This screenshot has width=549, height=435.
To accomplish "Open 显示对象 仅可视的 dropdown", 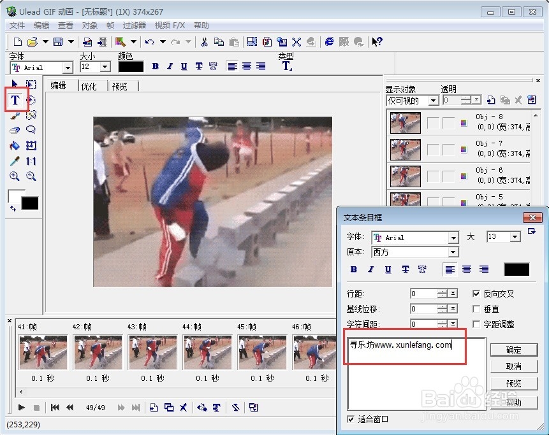I will (433, 101).
